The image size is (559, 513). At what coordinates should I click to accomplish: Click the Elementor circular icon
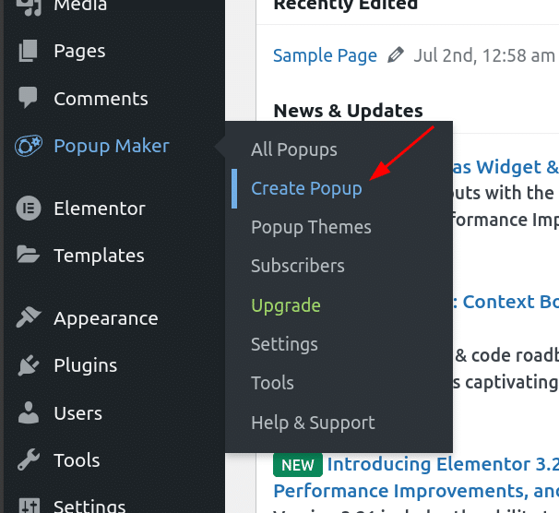tap(29, 209)
